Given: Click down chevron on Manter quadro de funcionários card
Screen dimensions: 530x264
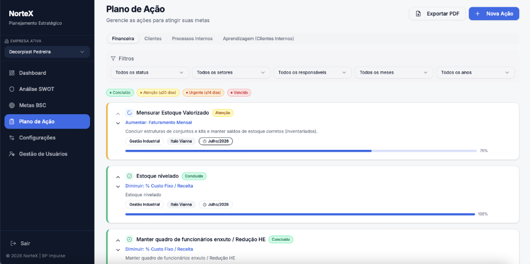Looking at the screenshot, I should pos(118,250).
